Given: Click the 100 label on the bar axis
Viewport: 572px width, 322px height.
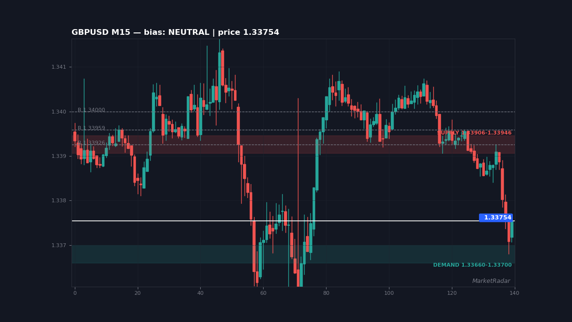Looking at the screenshot, I should 389,293.
